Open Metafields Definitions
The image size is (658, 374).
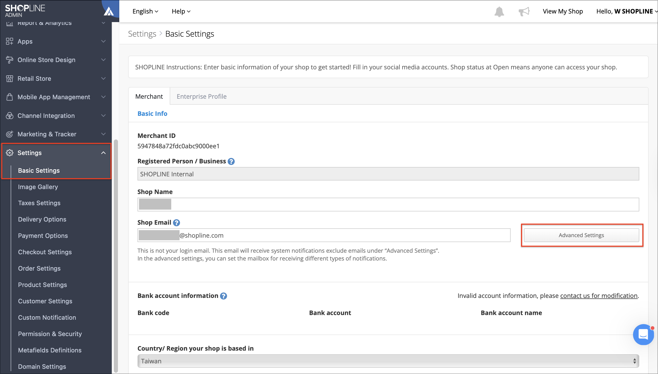pos(50,350)
